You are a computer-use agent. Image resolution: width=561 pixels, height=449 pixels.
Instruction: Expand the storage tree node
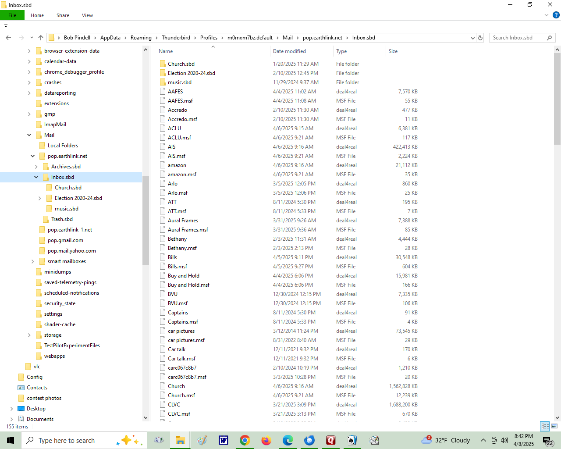pyautogui.click(x=29, y=335)
